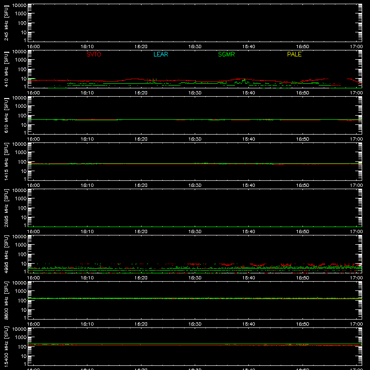Select the 8800 MHz [SFU] axis title
370x370 pixels.
tap(6, 300)
